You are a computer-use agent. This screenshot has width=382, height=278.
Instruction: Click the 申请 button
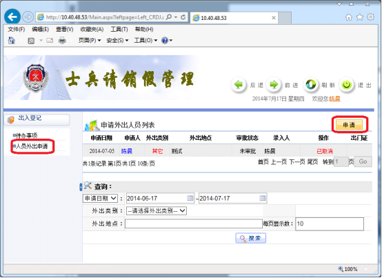(x=349, y=125)
